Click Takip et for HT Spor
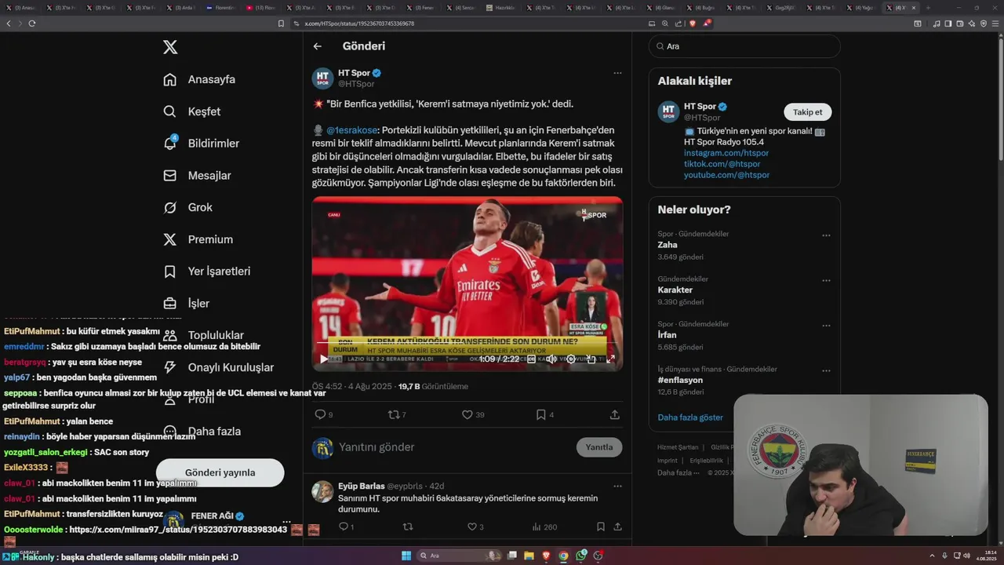Image resolution: width=1004 pixels, height=565 pixels. 807,112
